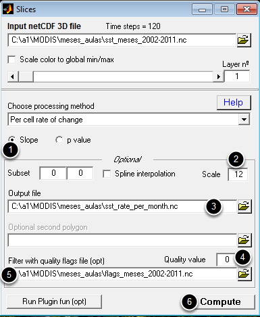The height and width of the screenshot is (317, 260).
Task: Click the Quality value input field
Action: (226, 260)
